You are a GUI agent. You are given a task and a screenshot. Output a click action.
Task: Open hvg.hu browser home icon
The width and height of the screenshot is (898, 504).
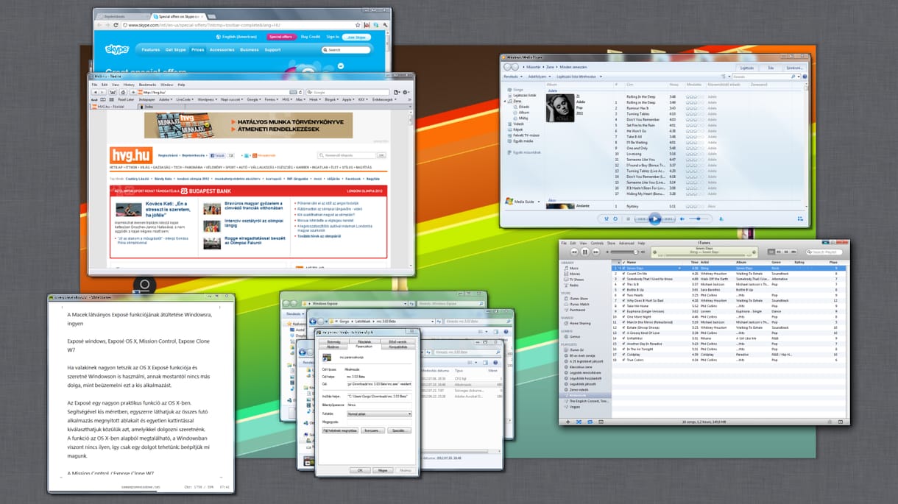[123, 92]
